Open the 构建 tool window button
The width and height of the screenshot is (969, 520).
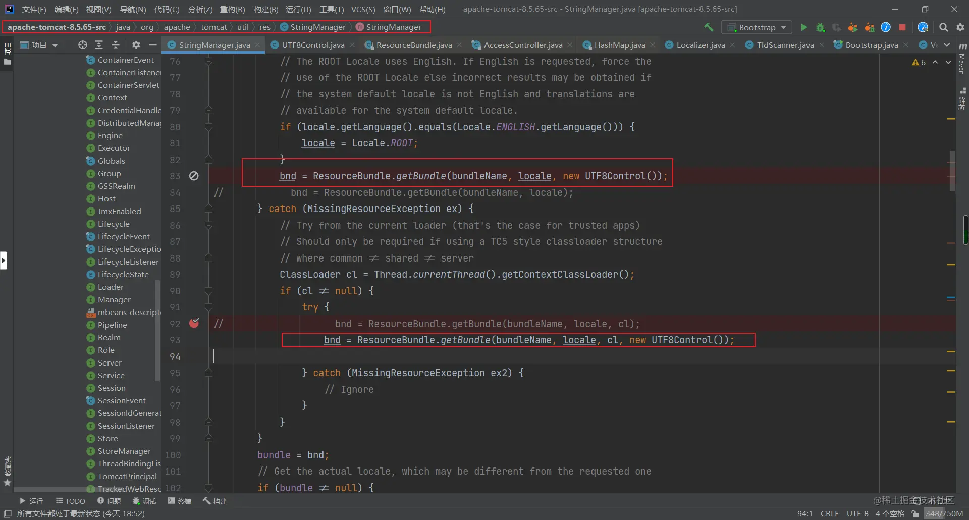[x=215, y=501]
